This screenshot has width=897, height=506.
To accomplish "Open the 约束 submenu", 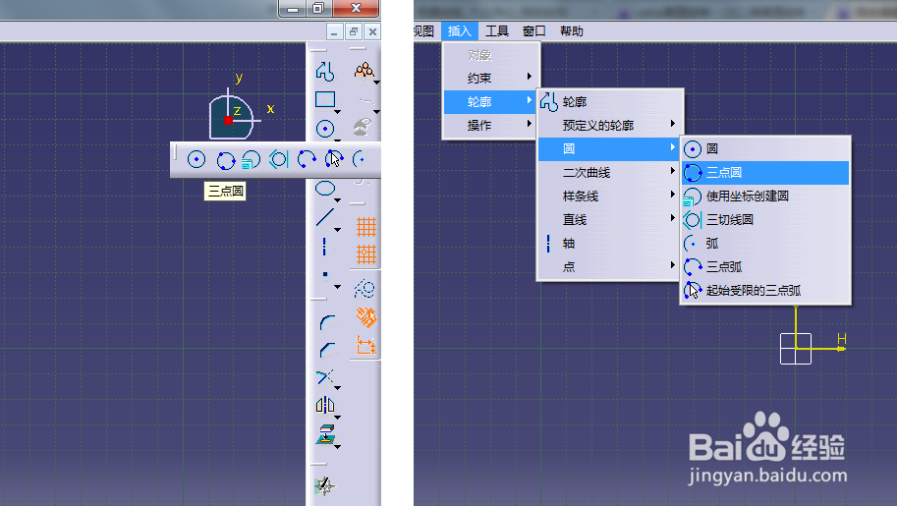I will coord(491,78).
